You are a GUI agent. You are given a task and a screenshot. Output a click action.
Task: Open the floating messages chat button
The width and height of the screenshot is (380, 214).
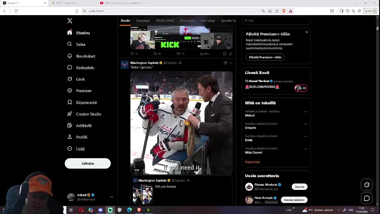(367, 198)
